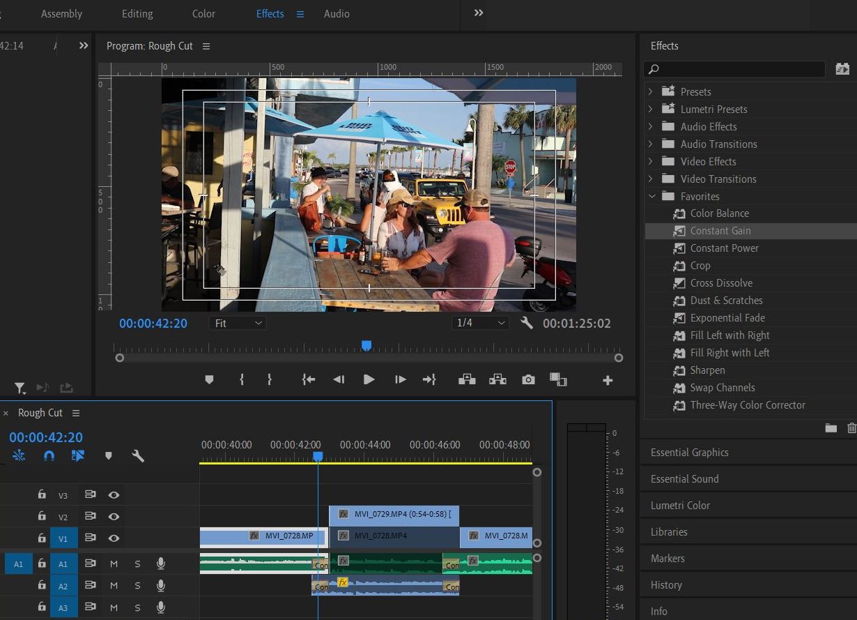The image size is (857, 620).
Task: Open the Button Editor plus icon
Action: 608,380
